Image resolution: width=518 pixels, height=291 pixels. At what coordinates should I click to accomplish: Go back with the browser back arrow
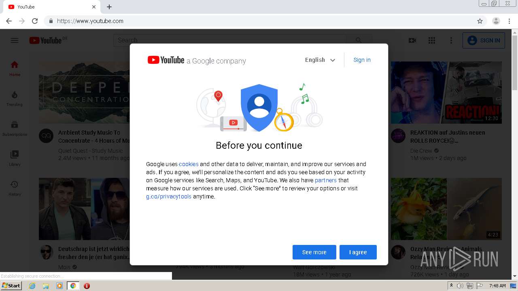click(x=9, y=21)
